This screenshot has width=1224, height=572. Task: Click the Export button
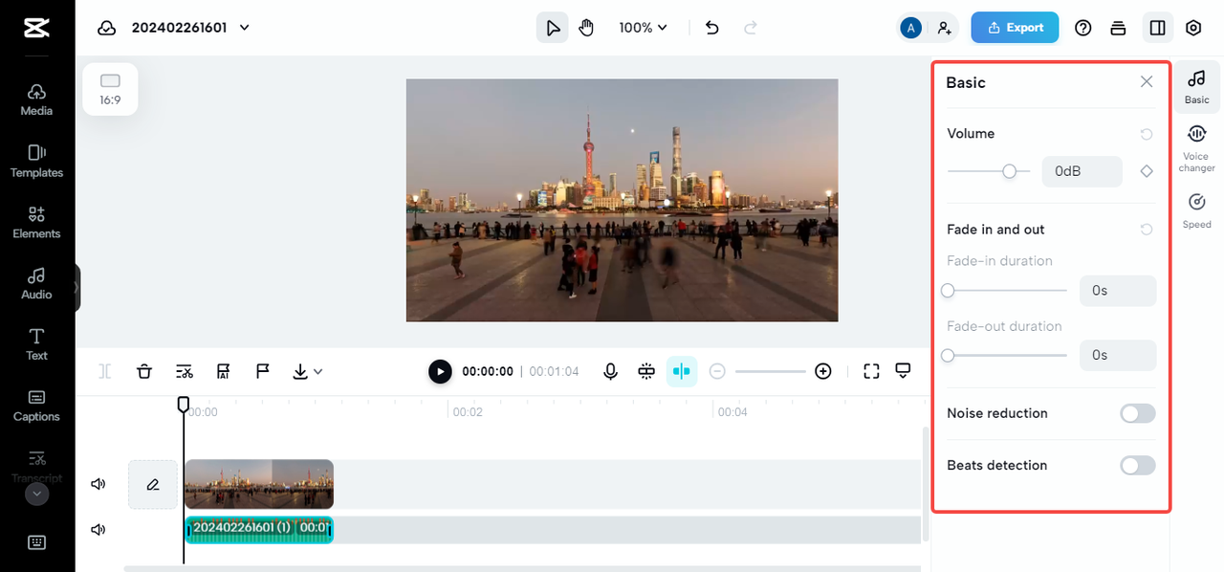point(1015,28)
